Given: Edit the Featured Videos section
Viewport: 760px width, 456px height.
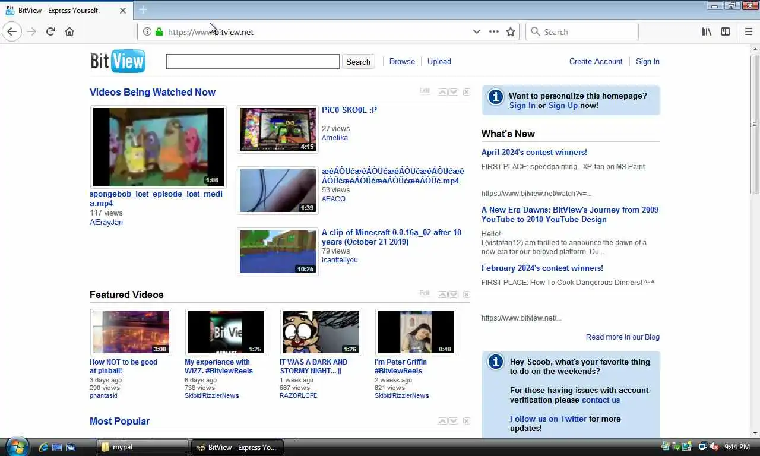Looking at the screenshot, I should click(x=425, y=293).
